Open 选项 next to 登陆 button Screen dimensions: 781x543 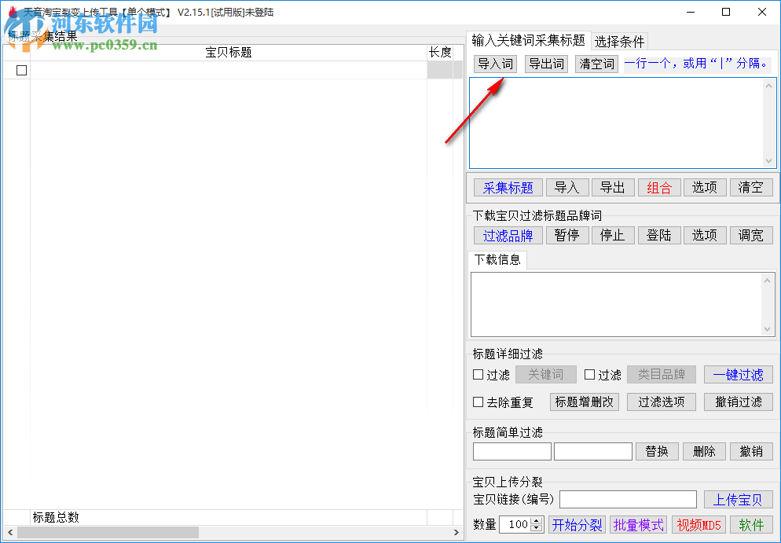coord(705,235)
